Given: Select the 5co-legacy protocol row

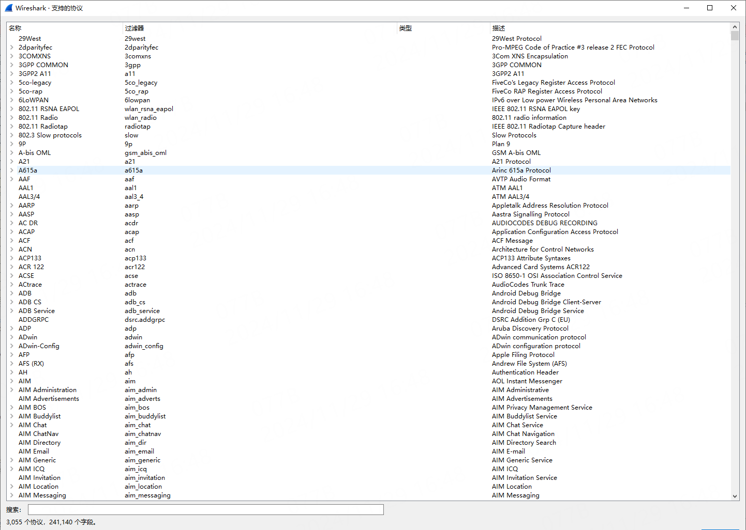Looking at the screenshot, I should click(368, 83).
